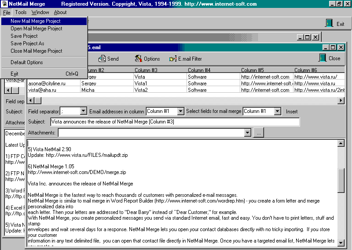Choose Open Mail Merge Project
This screenshot has width=352, height=250.
[x=44, y=29]
